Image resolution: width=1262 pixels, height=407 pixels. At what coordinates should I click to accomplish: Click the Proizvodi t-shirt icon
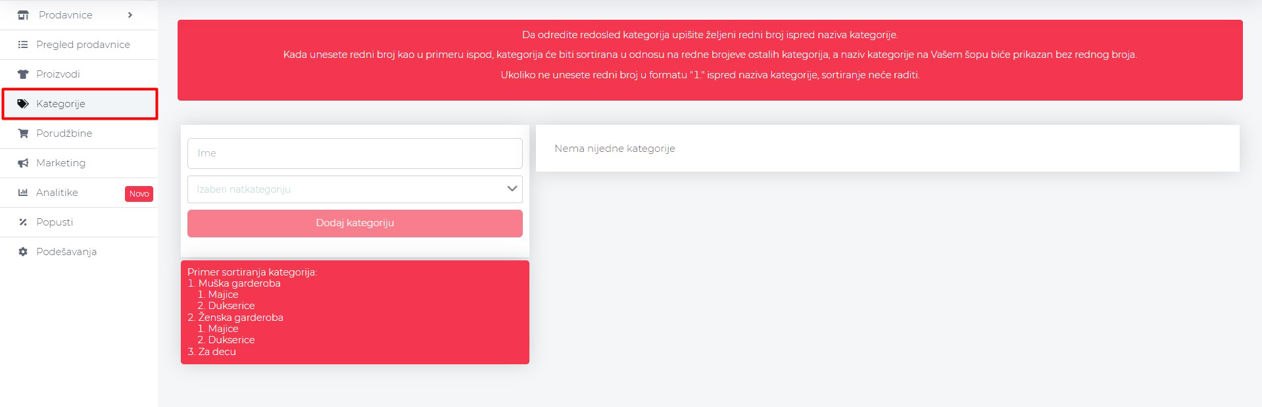pos(23,74)
